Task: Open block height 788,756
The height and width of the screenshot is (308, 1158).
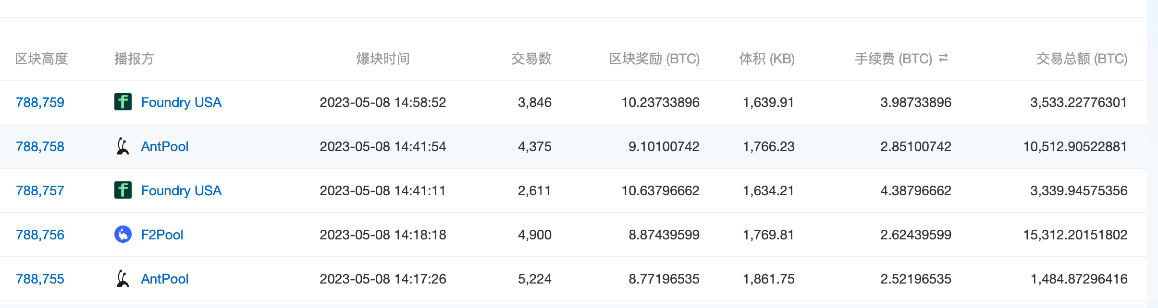Action: click(40, 235)
